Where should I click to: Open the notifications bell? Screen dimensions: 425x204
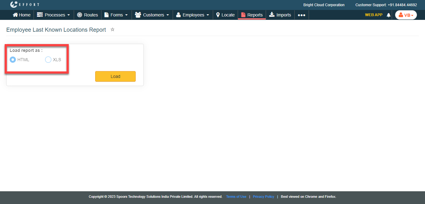click(x=388, y=15)
